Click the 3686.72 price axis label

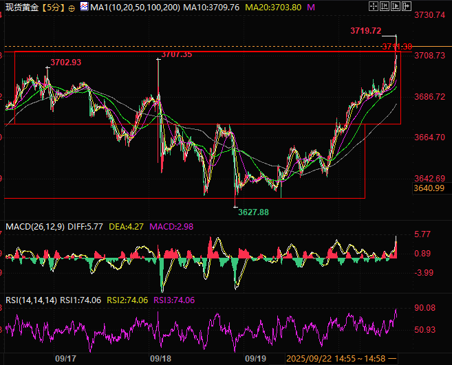click(429, 96)
